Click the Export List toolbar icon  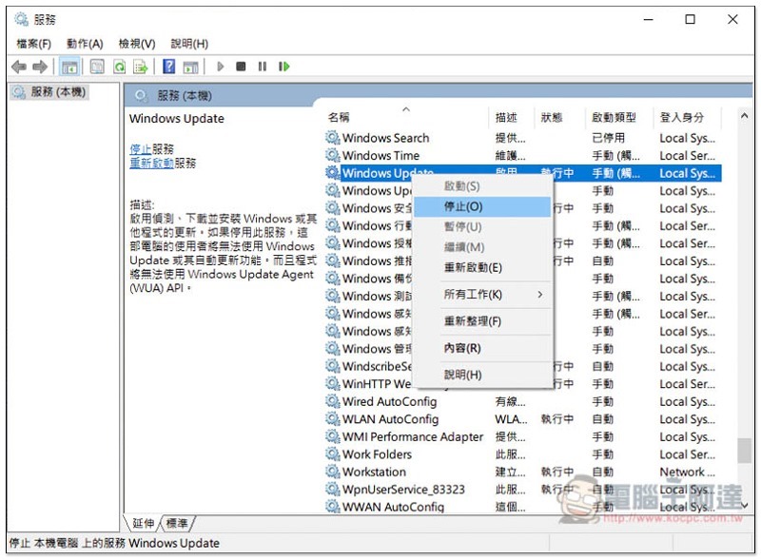click(x=141, y=67)
